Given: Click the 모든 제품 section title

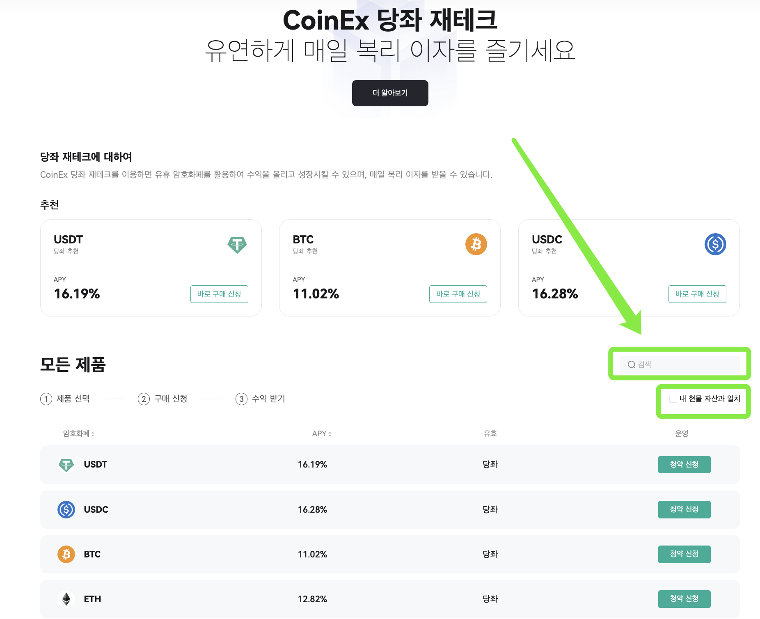Looking at the screenshot, I should (x=72, y=365).
